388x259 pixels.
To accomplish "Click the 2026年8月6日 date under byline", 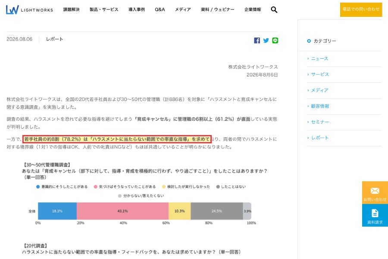I will tap(262, 75).
